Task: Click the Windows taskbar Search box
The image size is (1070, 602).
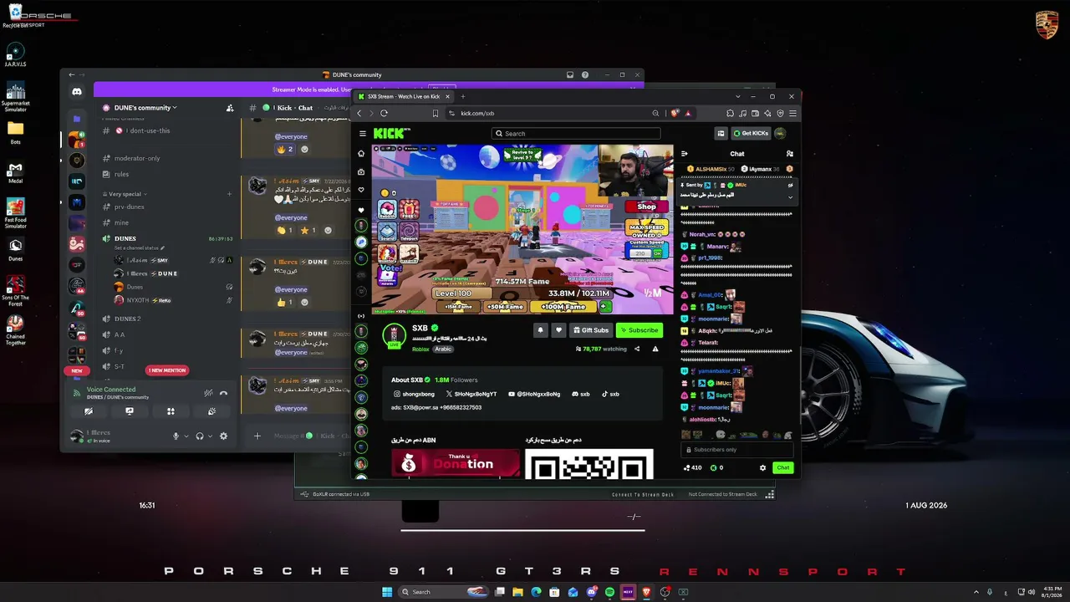Action: (x=442, y=592)
